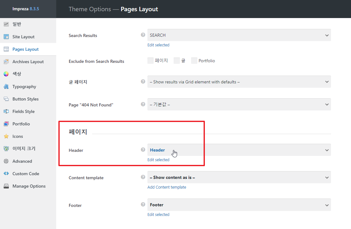Open Manage Options section

29,186
